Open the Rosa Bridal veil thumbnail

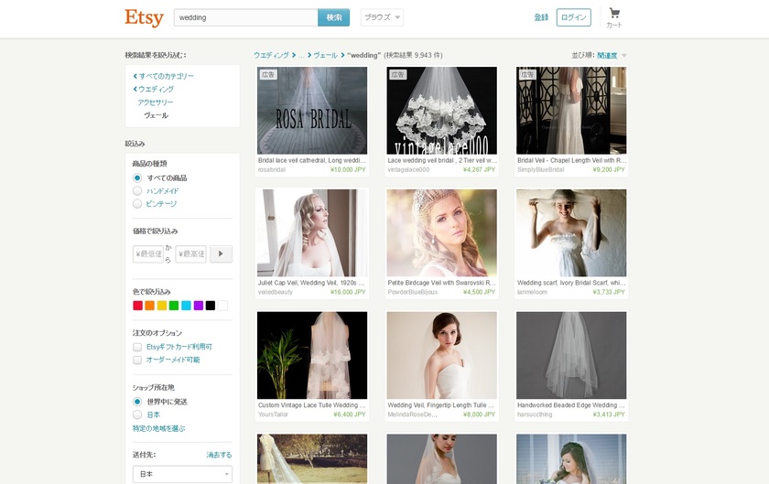[x=312, y=111]
